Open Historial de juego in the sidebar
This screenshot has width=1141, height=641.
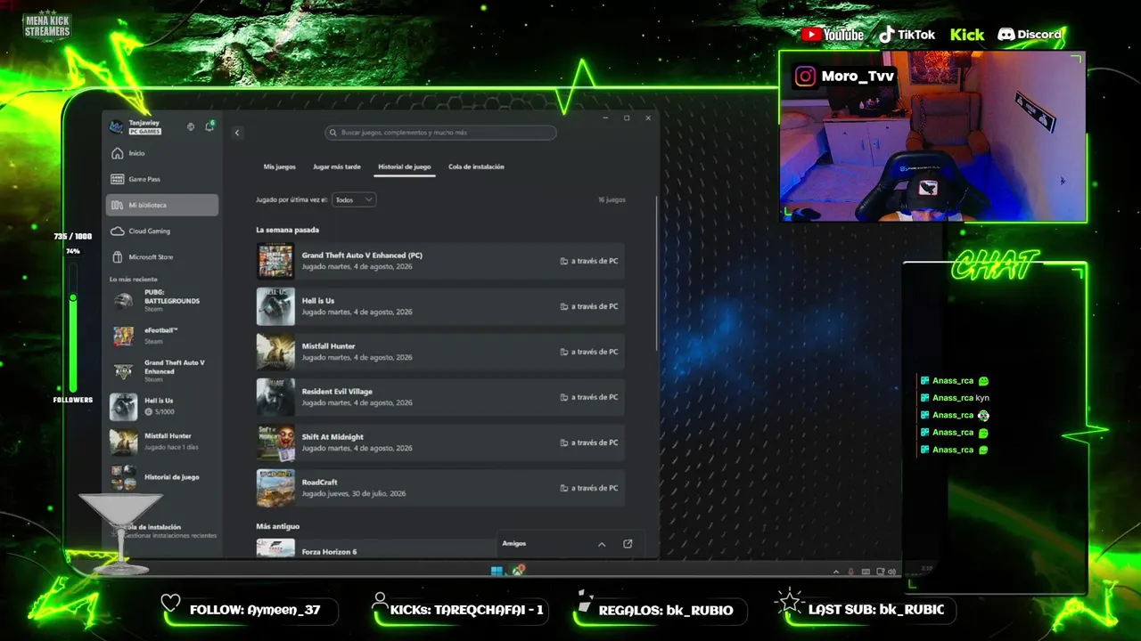coord(162,477)
